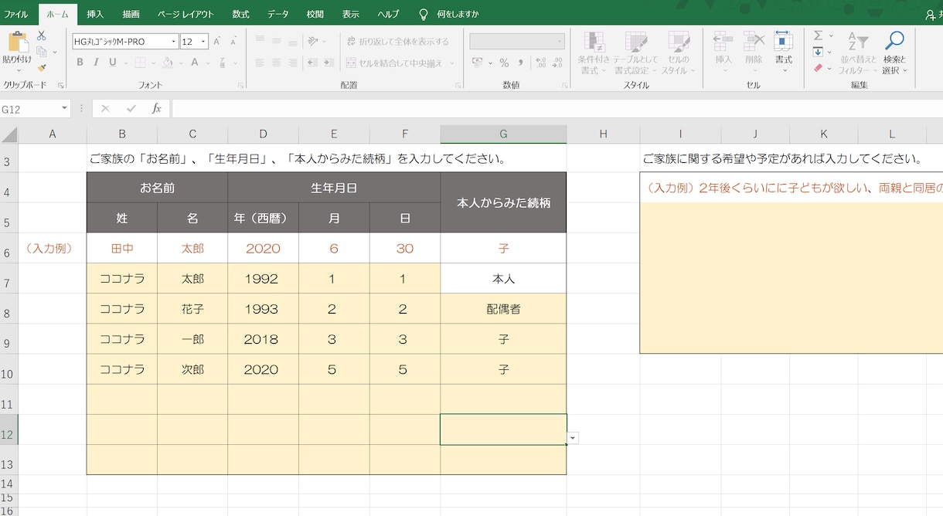This screenshot has width=943, height=516.
Task: Click the center text horizontally icon
Action: click(x=277, y=63)
